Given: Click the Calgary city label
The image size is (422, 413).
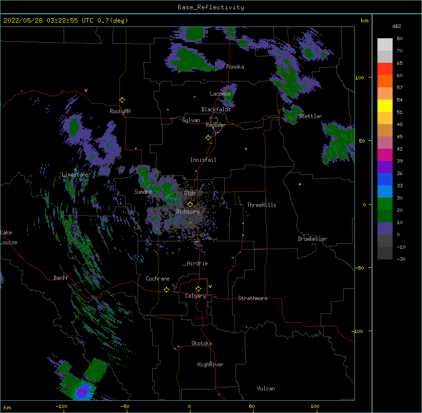Looking at the screenshot, I should point(195,296).
